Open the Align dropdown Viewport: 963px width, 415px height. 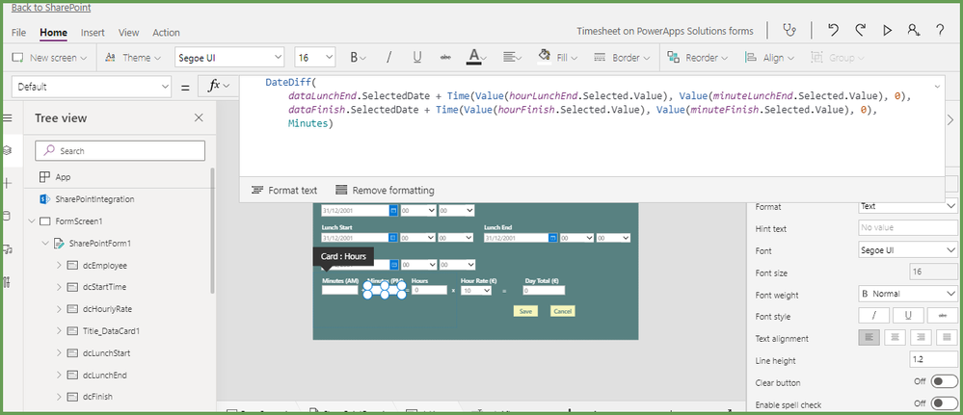pos(769,58)
